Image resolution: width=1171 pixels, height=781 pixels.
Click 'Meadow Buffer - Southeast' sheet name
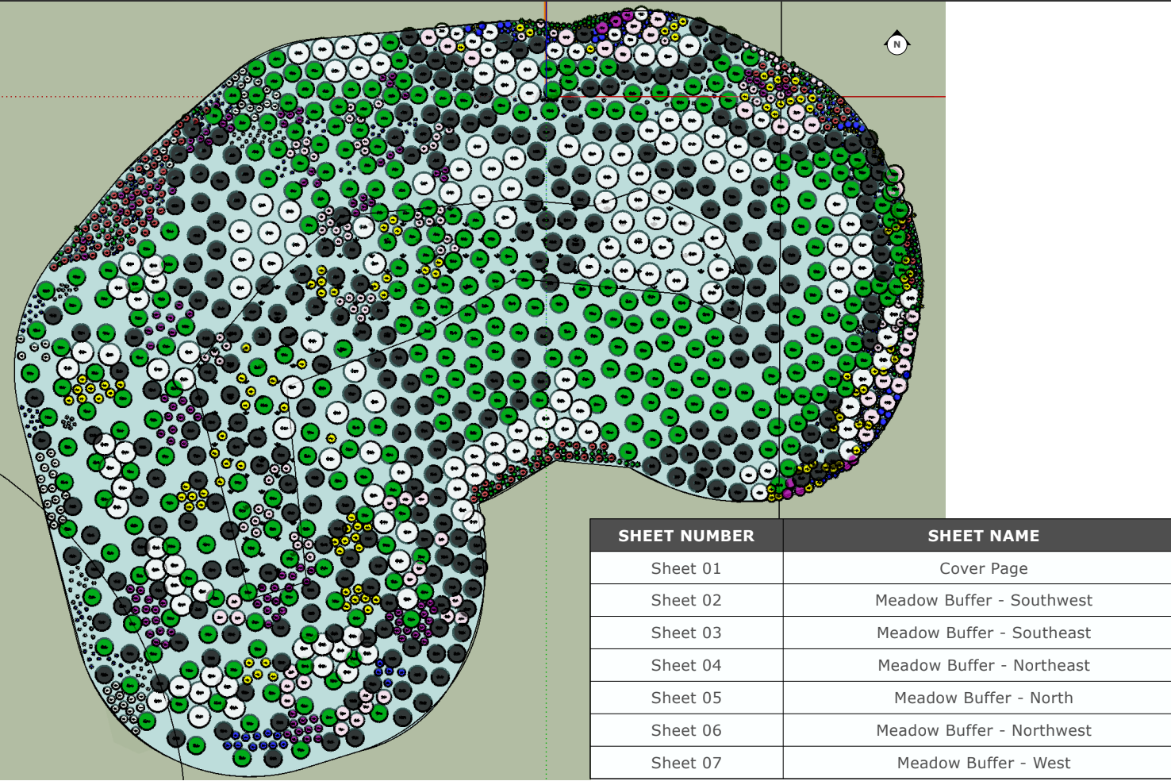point(984,633)
